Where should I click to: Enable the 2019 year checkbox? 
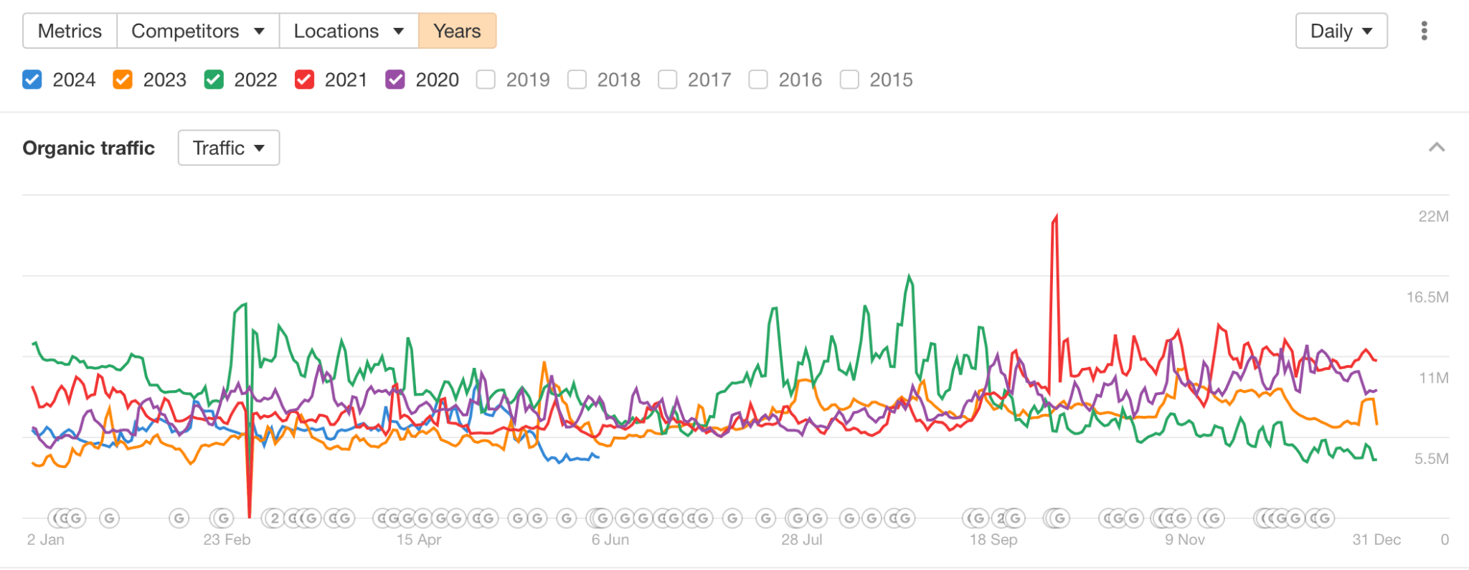486,80
